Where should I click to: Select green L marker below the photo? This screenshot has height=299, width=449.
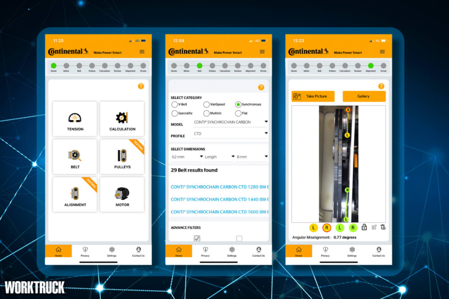340,228
